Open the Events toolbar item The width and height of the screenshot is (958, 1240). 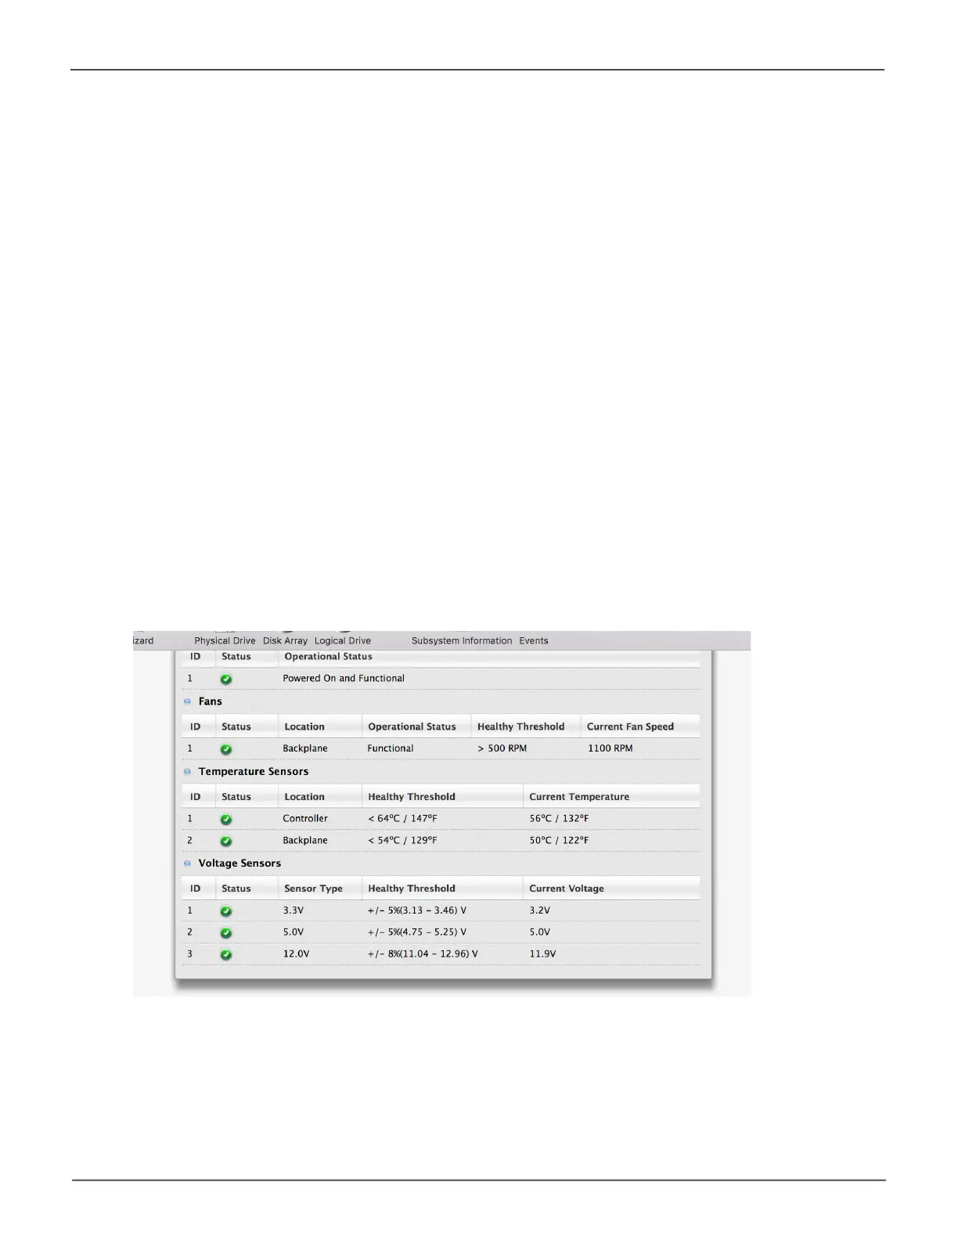pos(534,640)
